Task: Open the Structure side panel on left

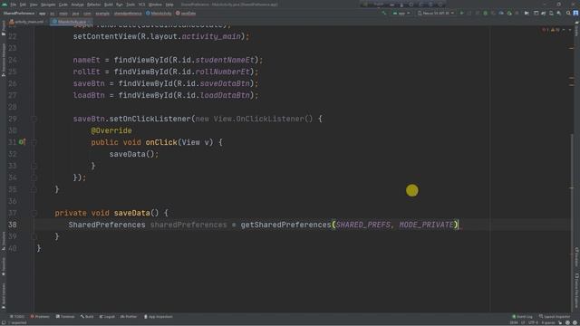Action: (x=4, y=240)
